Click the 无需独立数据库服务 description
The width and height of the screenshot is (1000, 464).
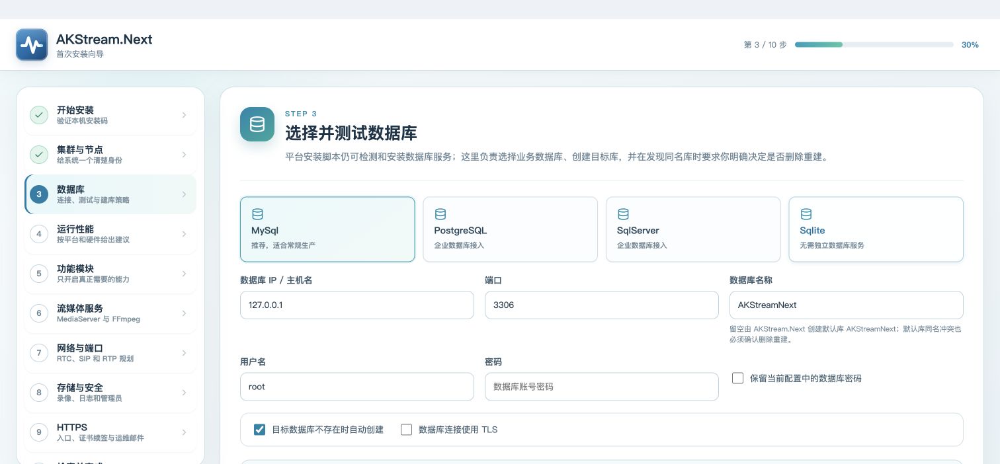pyautogui.click(x=832, y=245)
